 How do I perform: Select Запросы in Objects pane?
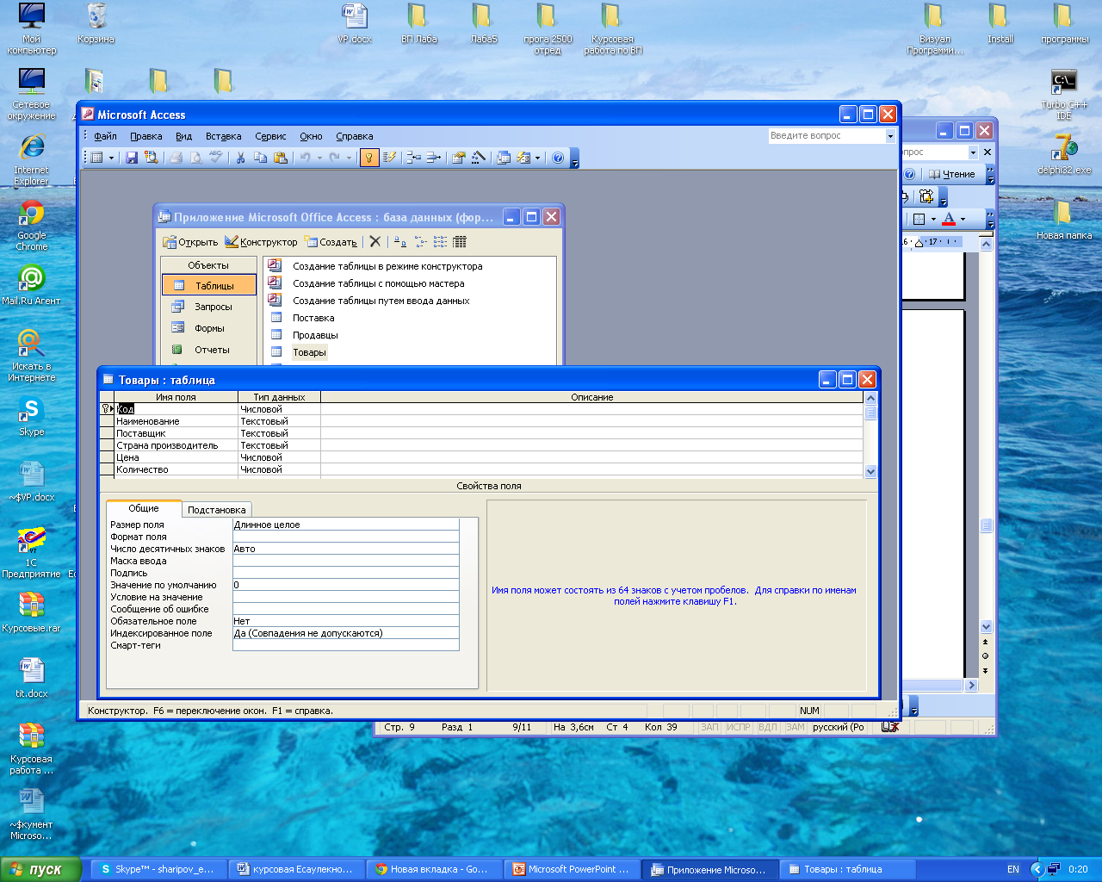coord(209,307)
